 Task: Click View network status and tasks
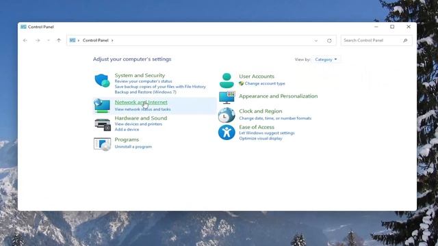pyautogui.click(x=143, y=109)
